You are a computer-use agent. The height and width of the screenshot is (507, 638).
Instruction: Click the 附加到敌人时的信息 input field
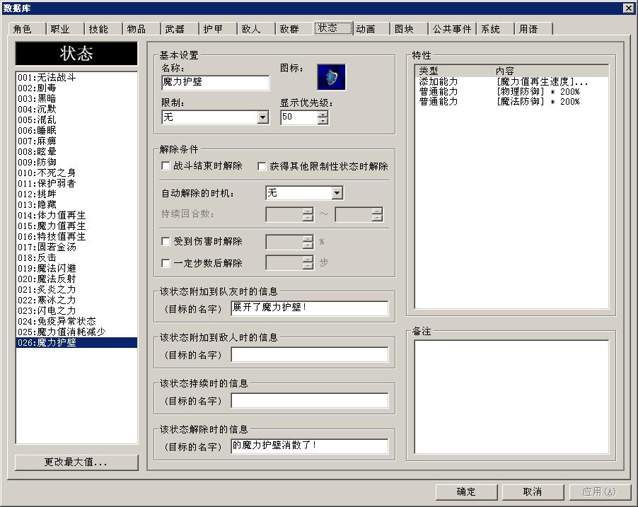coord(309,354)
